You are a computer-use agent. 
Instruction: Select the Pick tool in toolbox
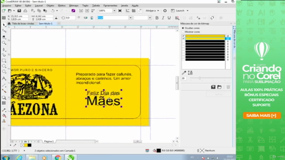click(x=4, y=25)
